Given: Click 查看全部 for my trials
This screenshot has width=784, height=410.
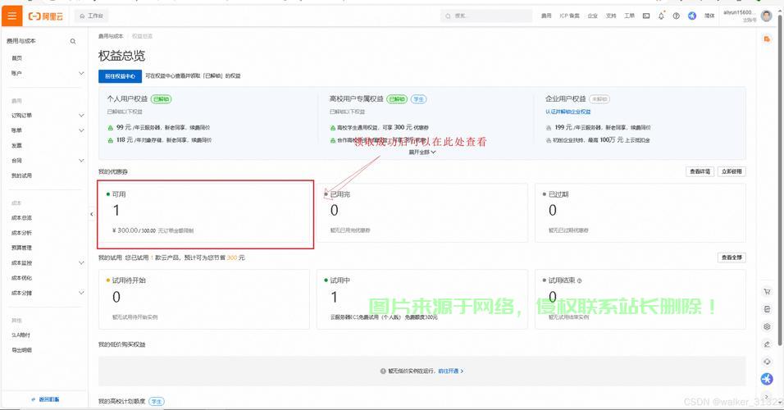Looking at the screenshot, I should (x=732, y=257).
